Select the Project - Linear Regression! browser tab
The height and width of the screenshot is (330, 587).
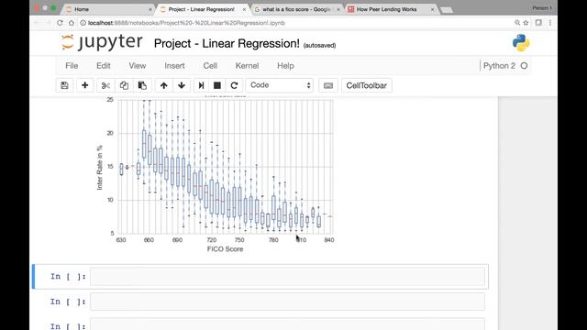pyautogui.click(x=202, y=9)
